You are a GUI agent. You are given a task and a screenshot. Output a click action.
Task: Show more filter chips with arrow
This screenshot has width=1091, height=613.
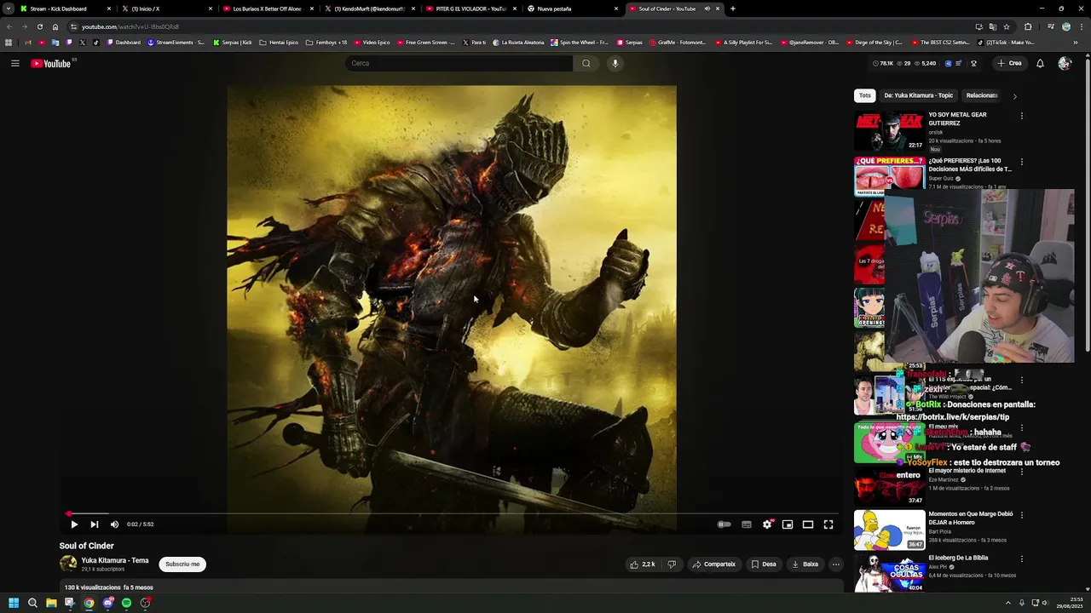pyautogui.click(x=1014, y=96)
